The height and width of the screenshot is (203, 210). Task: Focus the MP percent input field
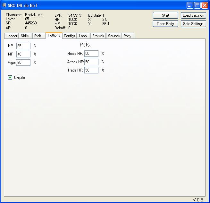coord(23,54)
